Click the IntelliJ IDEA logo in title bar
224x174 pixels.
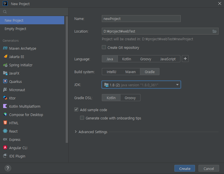pyautogui.click(x=5, y=3)
